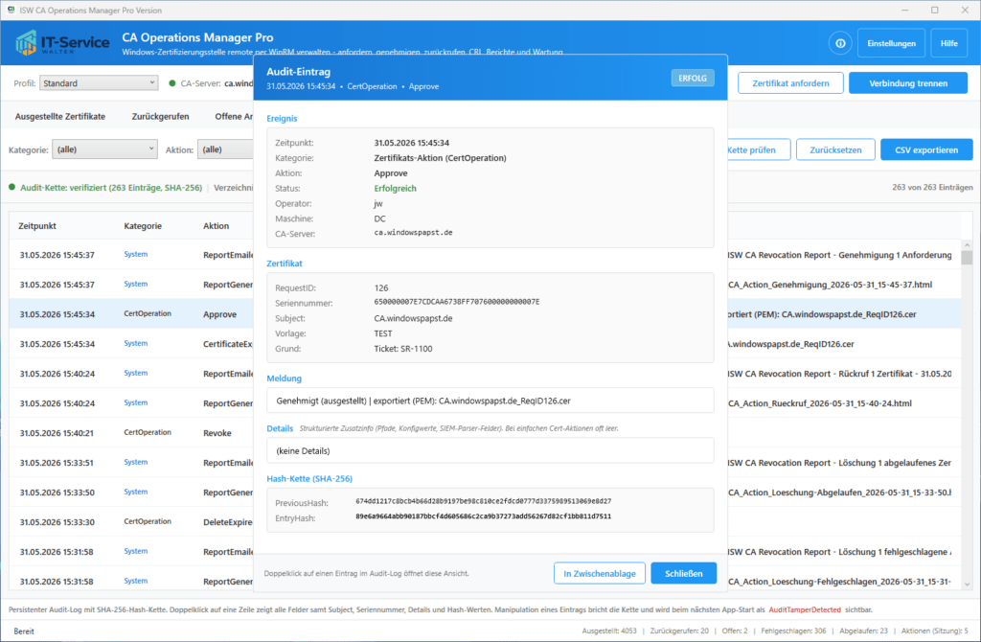Select row 31.05.2026 15:40:21 Revoke
Image resolution: width=981 pixels, height=642 pixels.
131,433
